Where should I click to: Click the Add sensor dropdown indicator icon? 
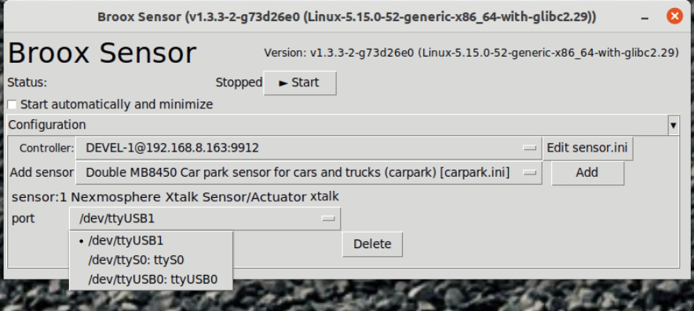[x=529, y=174]
